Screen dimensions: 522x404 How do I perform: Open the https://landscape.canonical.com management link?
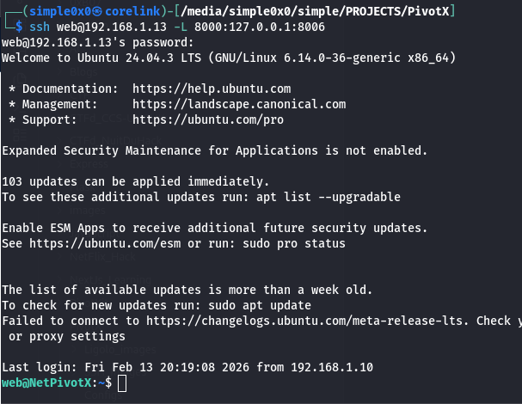[x=239, y=104]
